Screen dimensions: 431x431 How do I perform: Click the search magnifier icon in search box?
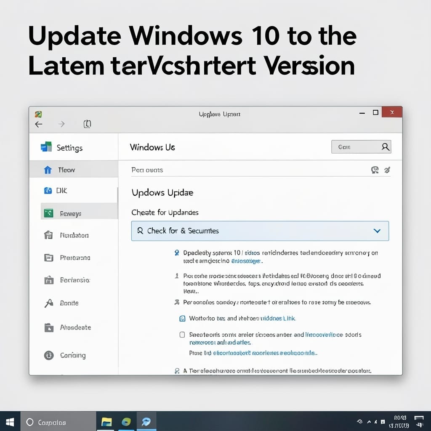point(385,147)
